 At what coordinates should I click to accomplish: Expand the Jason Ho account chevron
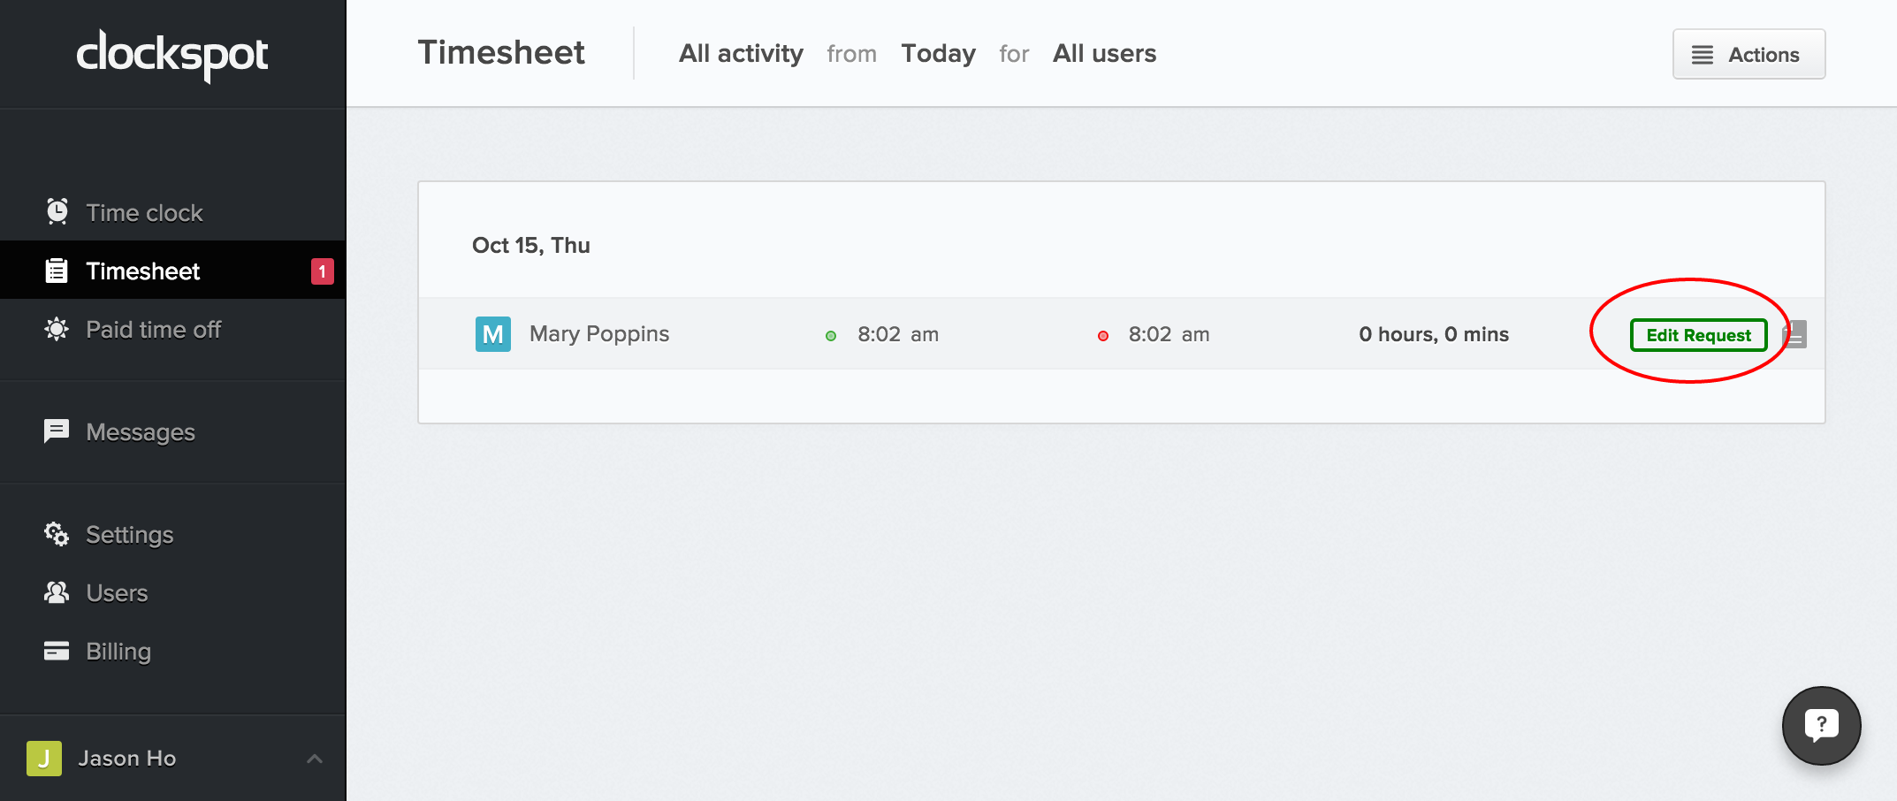pyautogui.click(x=314, y=759)
